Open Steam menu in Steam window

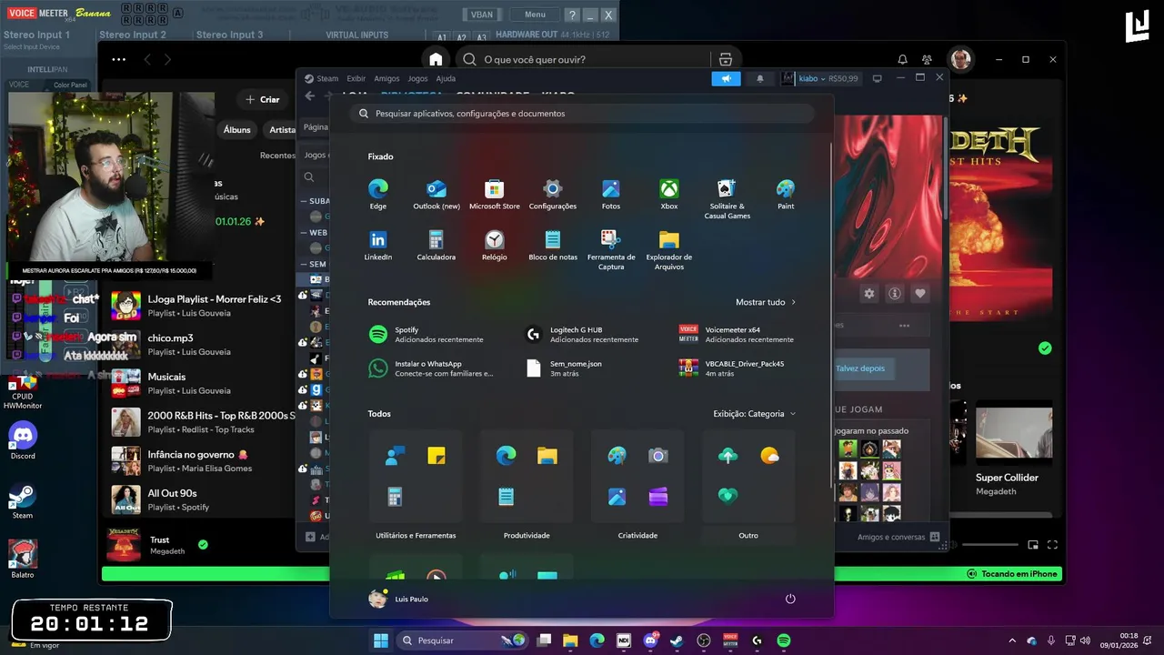point(321,78)
